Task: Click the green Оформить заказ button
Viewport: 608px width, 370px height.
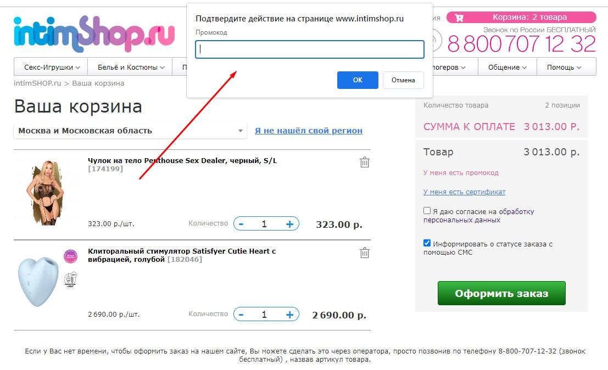Action: tap(501, 293)
